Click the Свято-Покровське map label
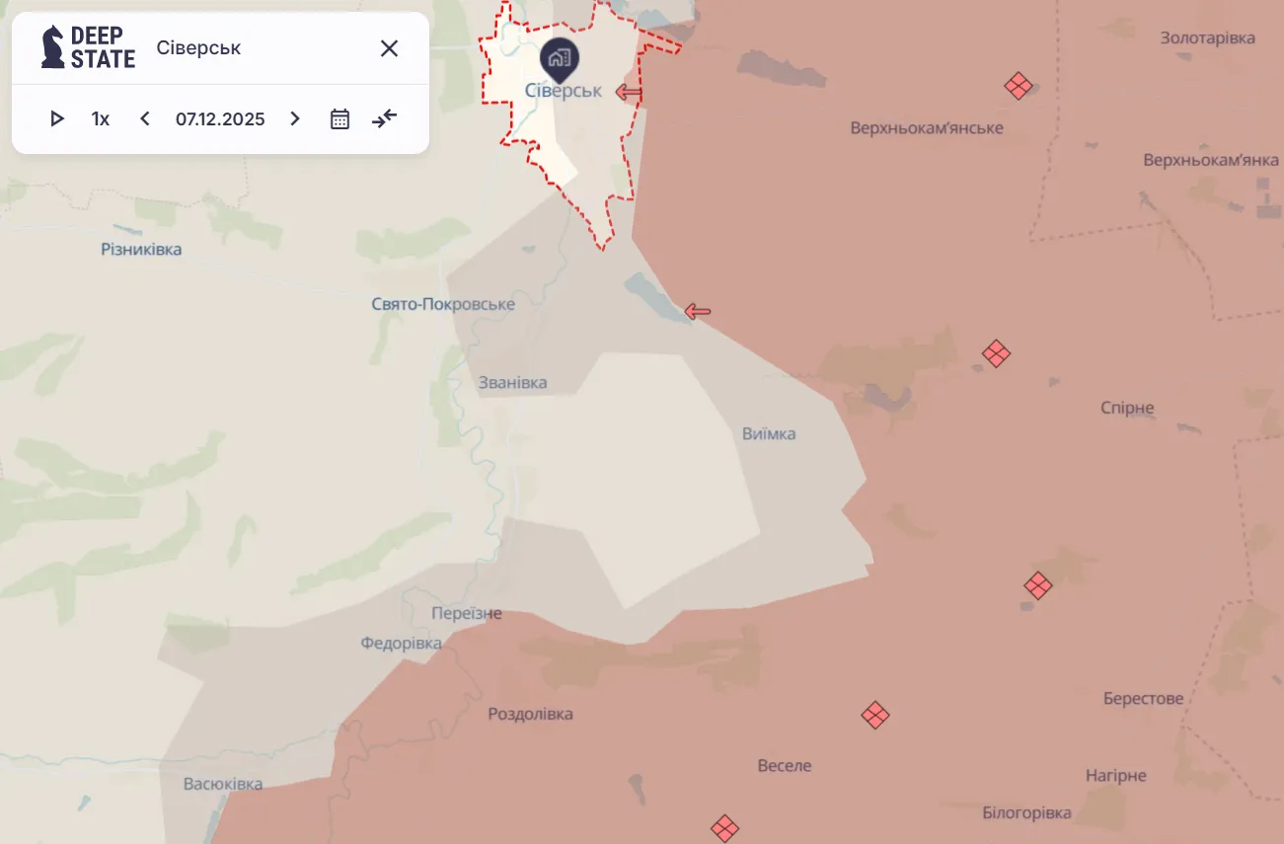 pyautogui.click(x=443, y=304)
